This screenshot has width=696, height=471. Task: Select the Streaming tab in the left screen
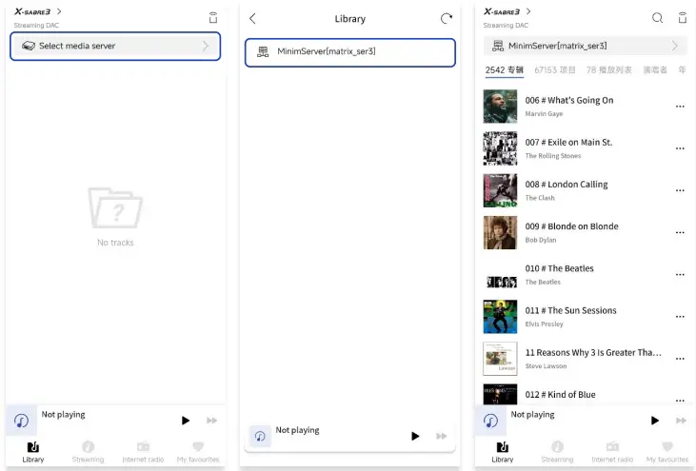click(88, 452)
